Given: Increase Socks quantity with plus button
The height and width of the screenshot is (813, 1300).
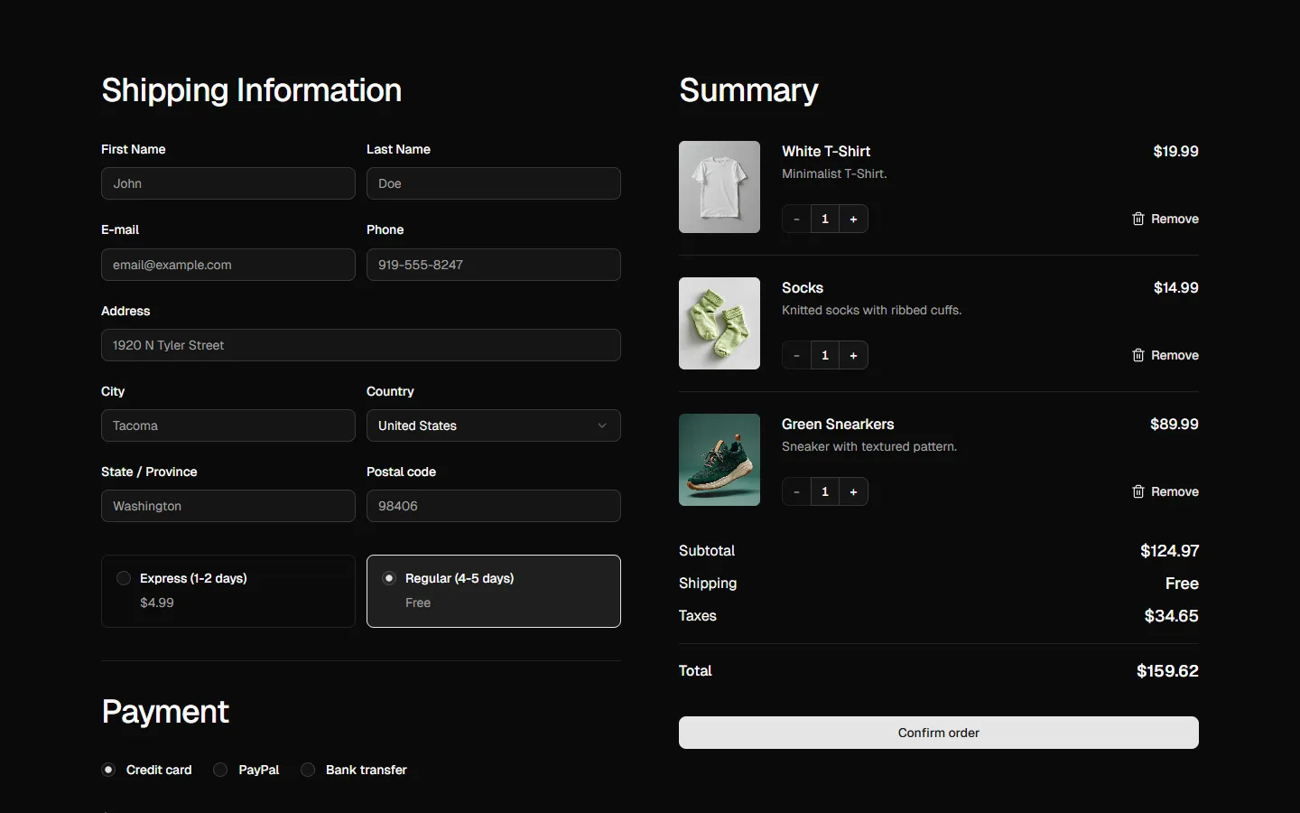Looking at the screenshot, I should point(853,355).
